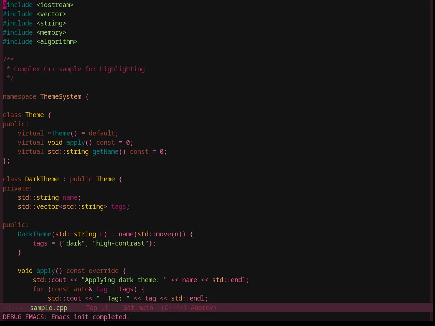Click the L1 line number indicator

105,308
